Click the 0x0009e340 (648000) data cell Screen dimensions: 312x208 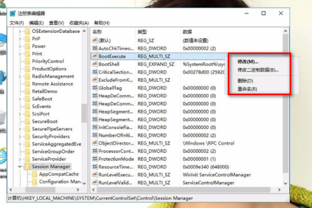(206, 167)
